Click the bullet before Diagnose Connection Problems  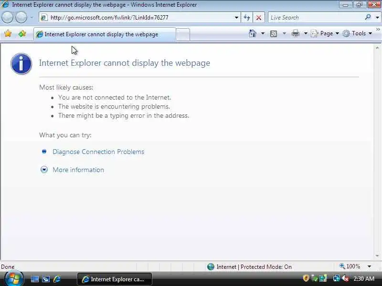pos(44,152)
